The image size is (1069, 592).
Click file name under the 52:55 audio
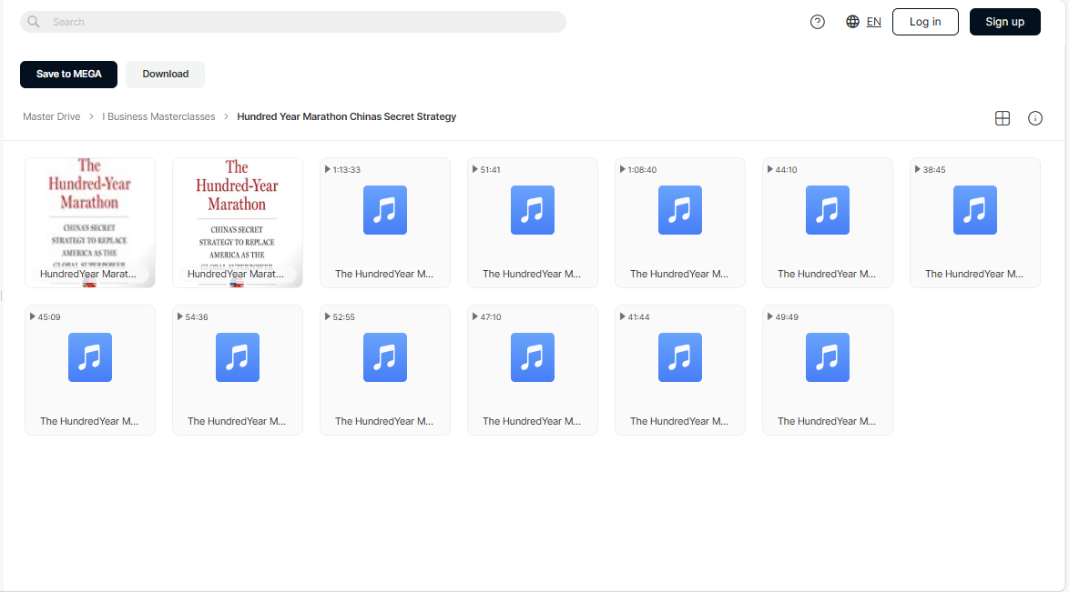tap(384, 421)
